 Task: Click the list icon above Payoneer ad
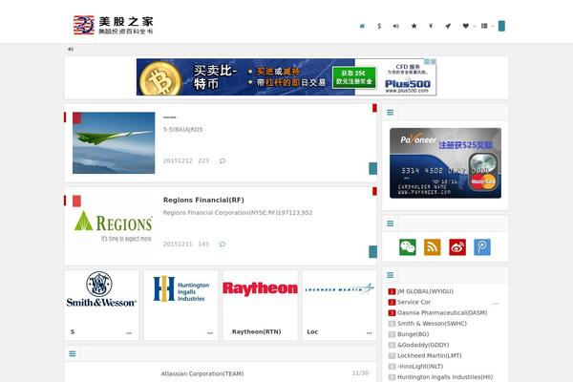pos(391,113)
